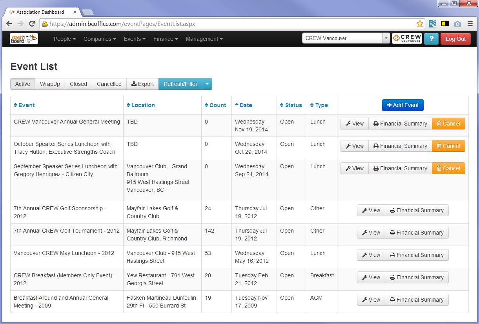Click the bookmark star in address bar

click(x=420, y=24)
